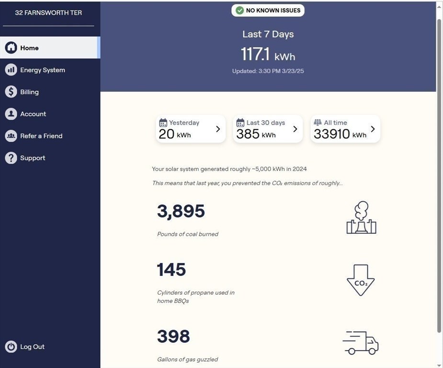Click the delivery truck icon
Viewport: 443px width, 368px height.
pyautogui.click(x=361, y=343)
